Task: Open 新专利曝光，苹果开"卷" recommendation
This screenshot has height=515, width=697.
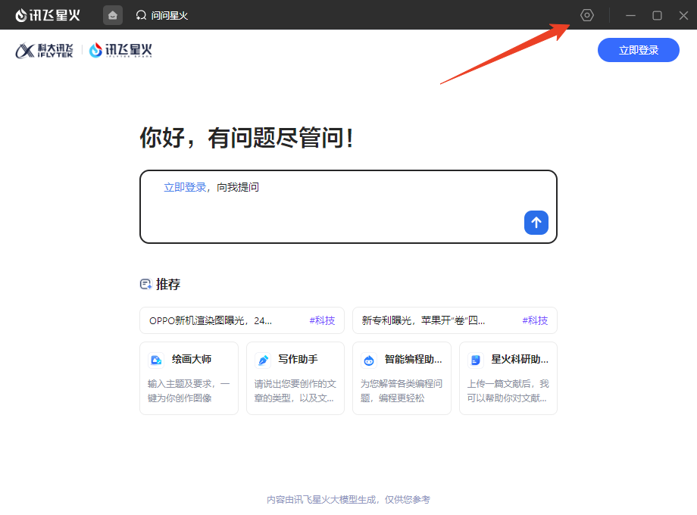Action: (455, 320)
